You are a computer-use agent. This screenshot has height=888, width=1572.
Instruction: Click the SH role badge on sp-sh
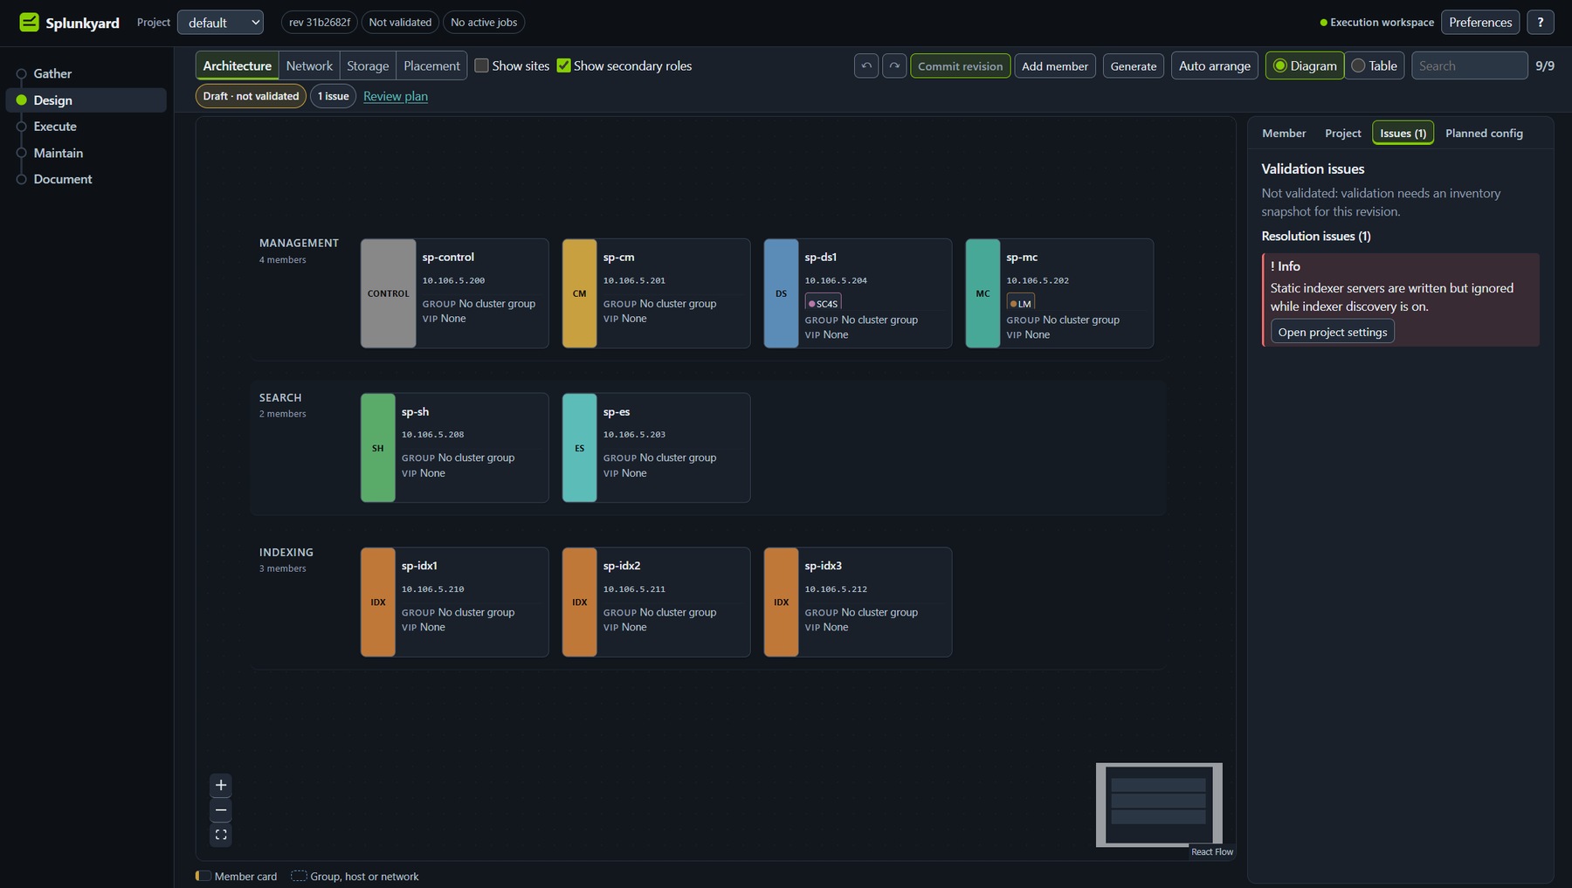[x=377, y=448]
